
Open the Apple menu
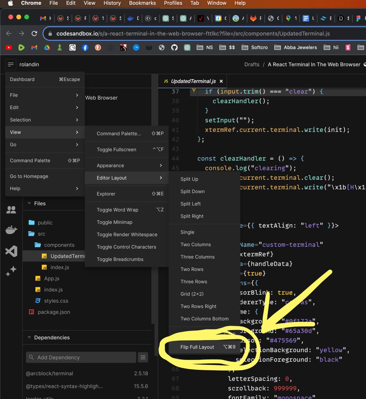click(10, 3)
